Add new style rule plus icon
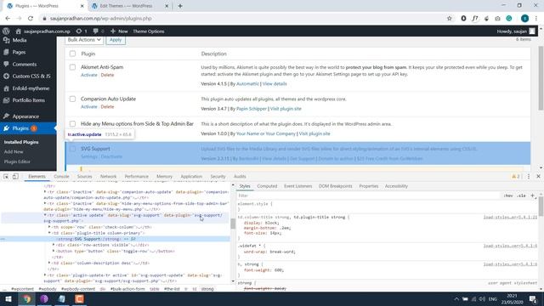Image resolution: width=544 pixels, height=306 pixels. [532, 195]
